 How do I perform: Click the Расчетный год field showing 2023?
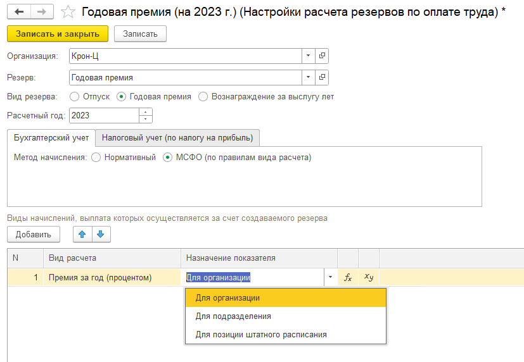[104, 115]
